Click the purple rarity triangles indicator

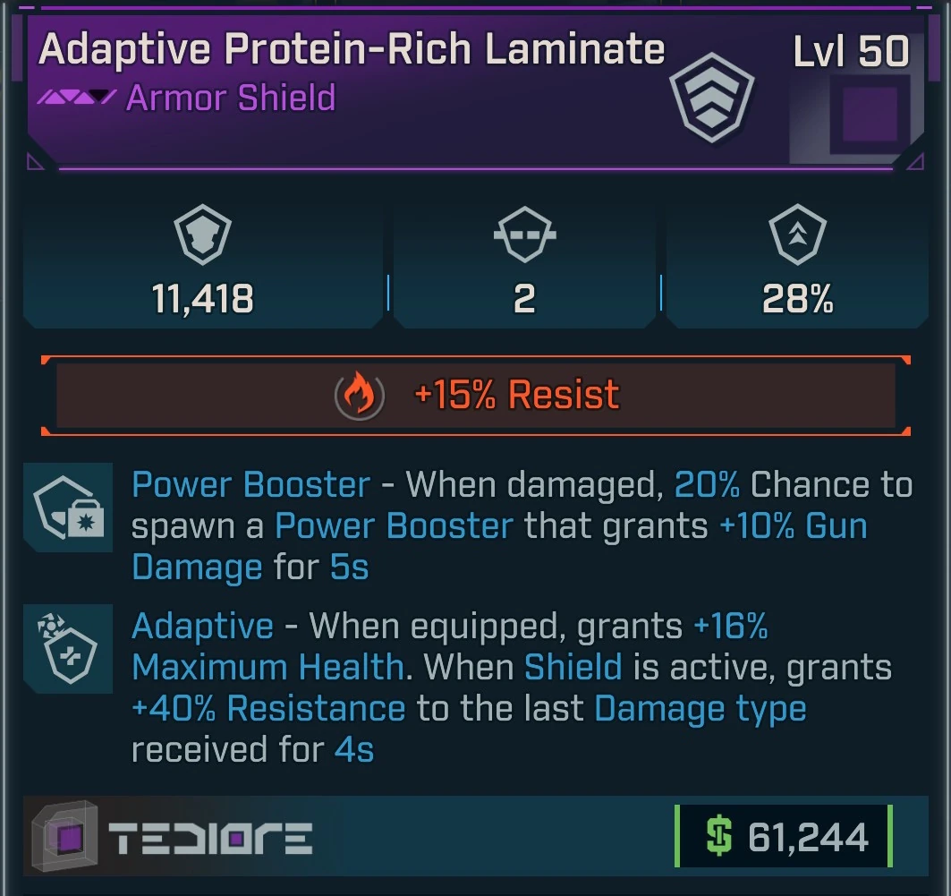click(x=76, y=97)
